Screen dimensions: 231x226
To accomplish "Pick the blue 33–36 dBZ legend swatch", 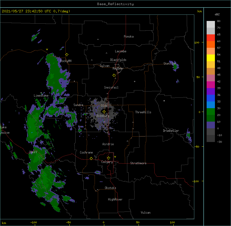I will click(x=211, y=98).
